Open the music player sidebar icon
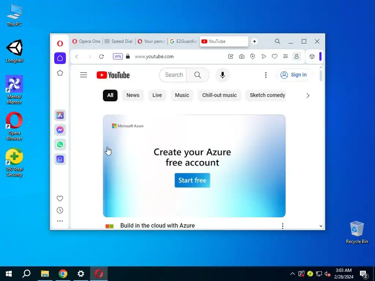The height and width of the screenshot is (281, 375). point(60,159)
